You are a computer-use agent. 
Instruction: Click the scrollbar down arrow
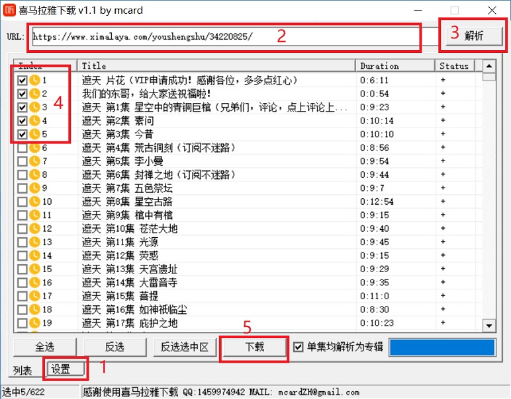click(x=489, y=326)
